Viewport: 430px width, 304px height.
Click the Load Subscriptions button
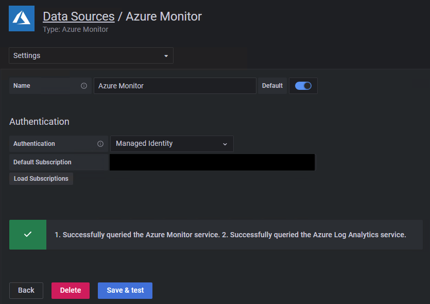[41, 178]
